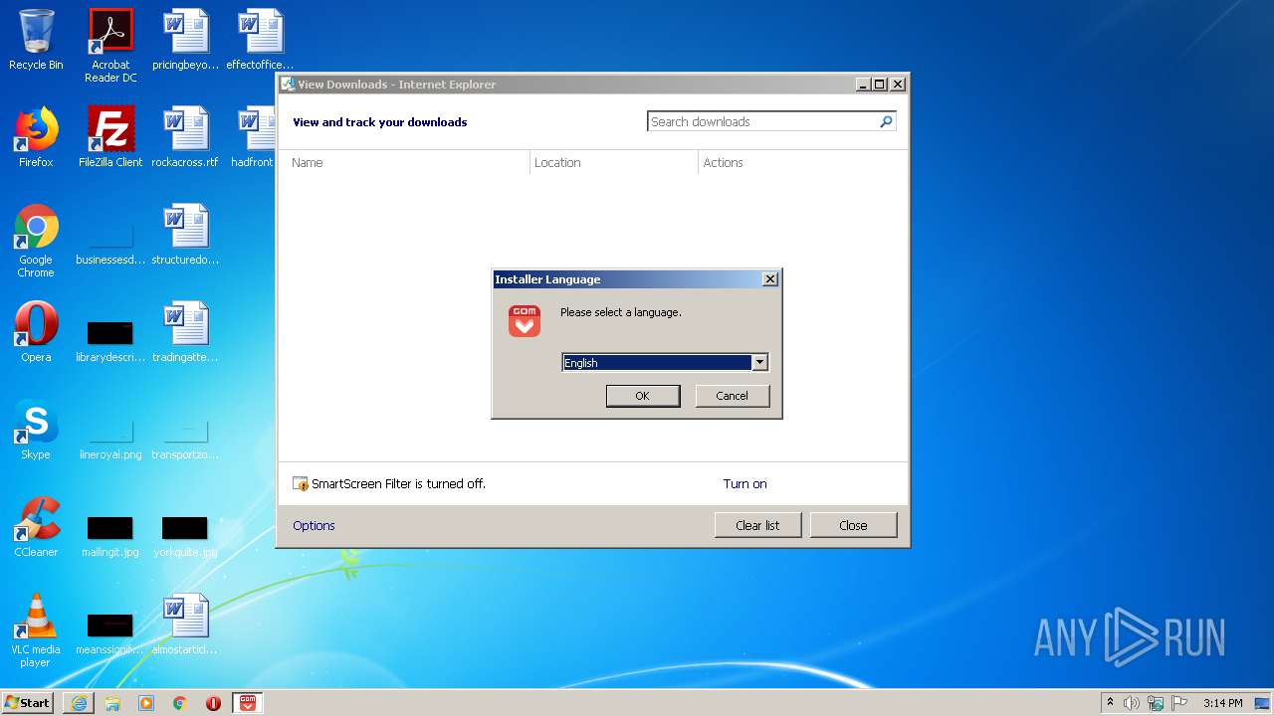This screenshot has height=716, width=1274.
Task: Close the Installer Language dialog window
Action: [x=769, y=279]
